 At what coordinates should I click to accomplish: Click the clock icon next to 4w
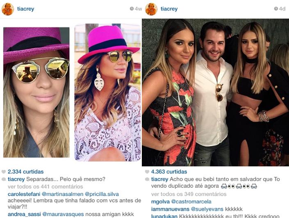132,9
